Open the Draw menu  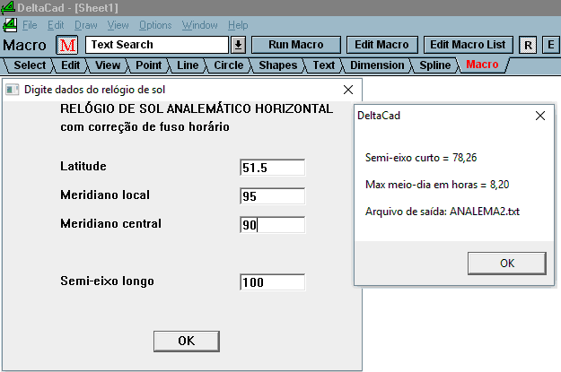[86, 25]
